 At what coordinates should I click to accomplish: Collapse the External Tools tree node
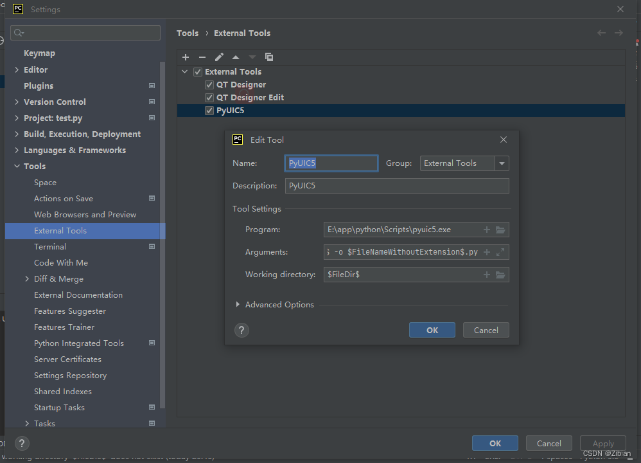pyautogui.click(x=185, y=71)
